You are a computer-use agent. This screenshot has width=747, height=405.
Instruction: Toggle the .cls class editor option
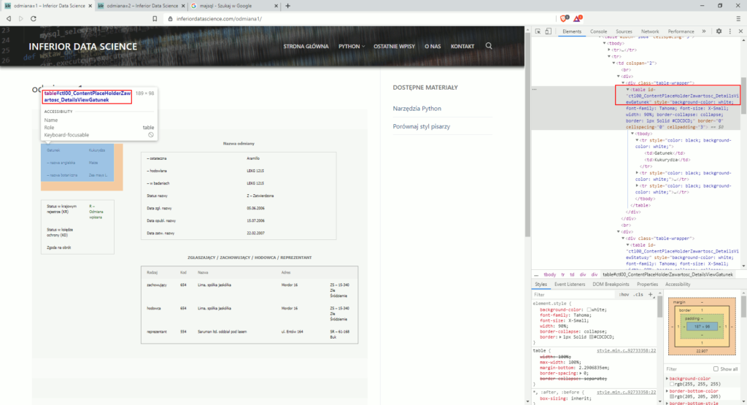point(638,295)
